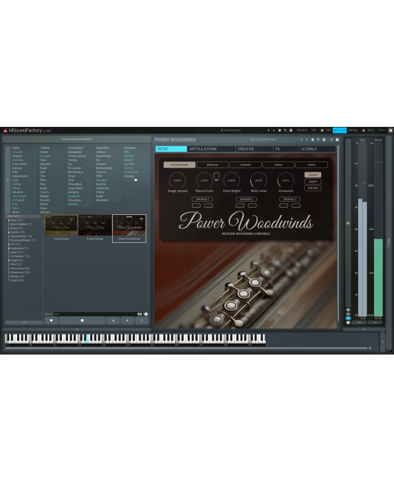Click the keyboard zoom magnifier icon

point(370,348)
